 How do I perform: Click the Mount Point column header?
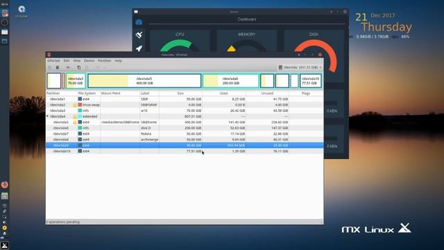(x=120, y=93)
